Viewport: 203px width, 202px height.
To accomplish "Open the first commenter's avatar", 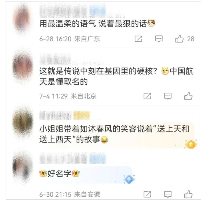I will [22, 18].
